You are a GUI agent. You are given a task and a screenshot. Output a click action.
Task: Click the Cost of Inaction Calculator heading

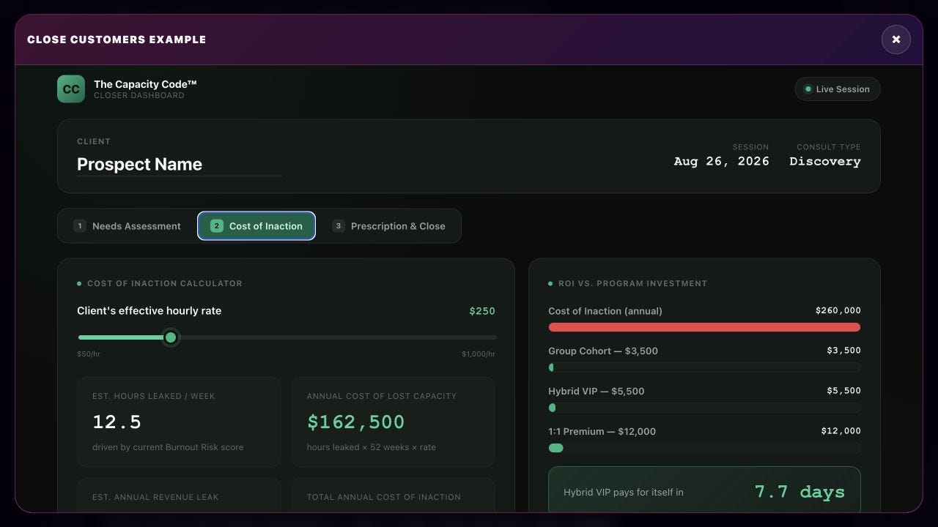pos(164,283)
